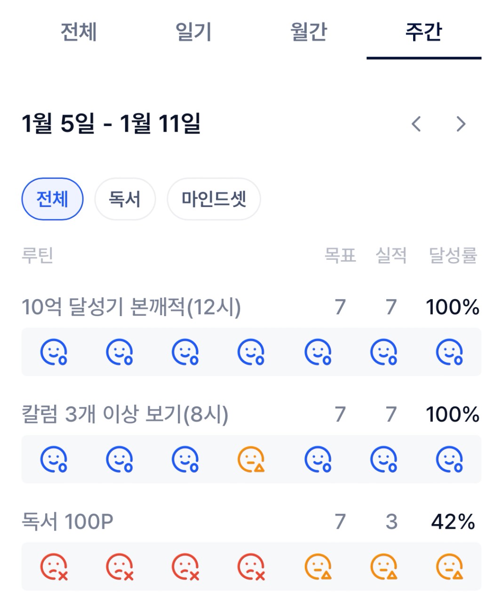
Task: Switch to the 일기 tab
Action: (193, 32)
